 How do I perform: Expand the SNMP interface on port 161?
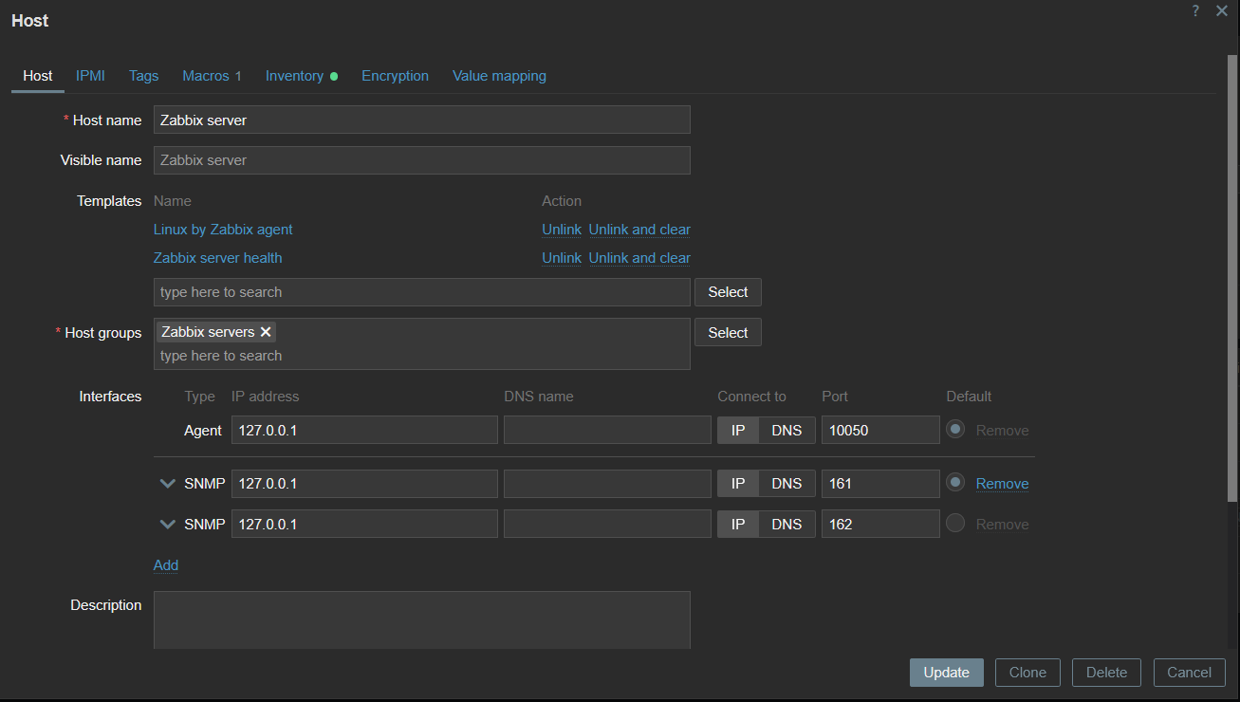click(168, 484)
